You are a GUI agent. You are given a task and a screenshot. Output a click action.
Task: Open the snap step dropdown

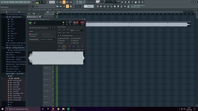[x=78, y=6]
